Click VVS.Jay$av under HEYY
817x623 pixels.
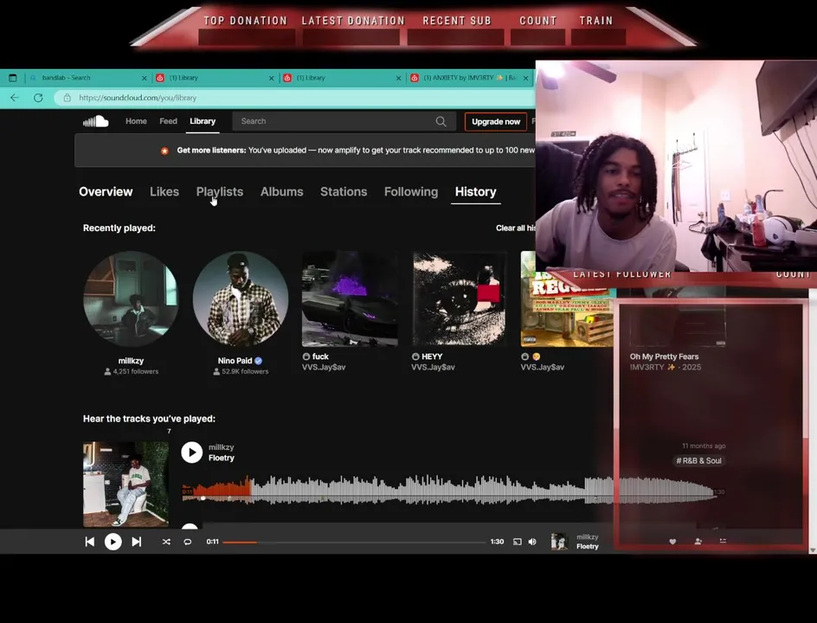tap(433, 367)
